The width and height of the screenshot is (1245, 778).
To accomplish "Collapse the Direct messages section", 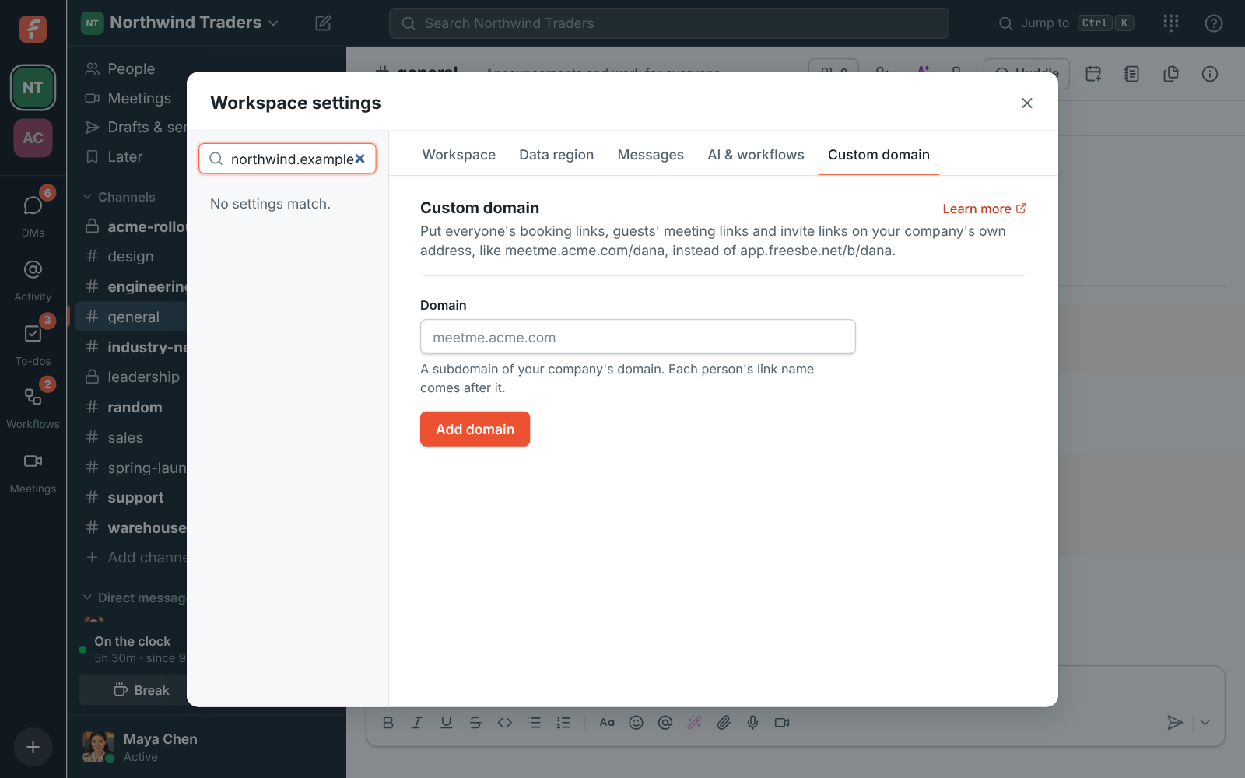I will pos(134,598).
